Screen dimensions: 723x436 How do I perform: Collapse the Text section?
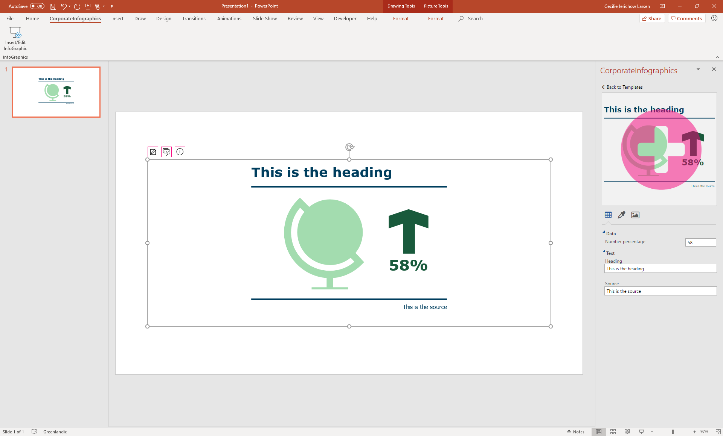coord(604,252)
